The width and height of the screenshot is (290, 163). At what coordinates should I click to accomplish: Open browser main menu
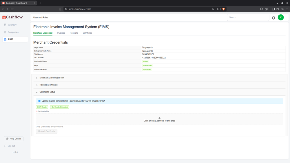[287, 9]
